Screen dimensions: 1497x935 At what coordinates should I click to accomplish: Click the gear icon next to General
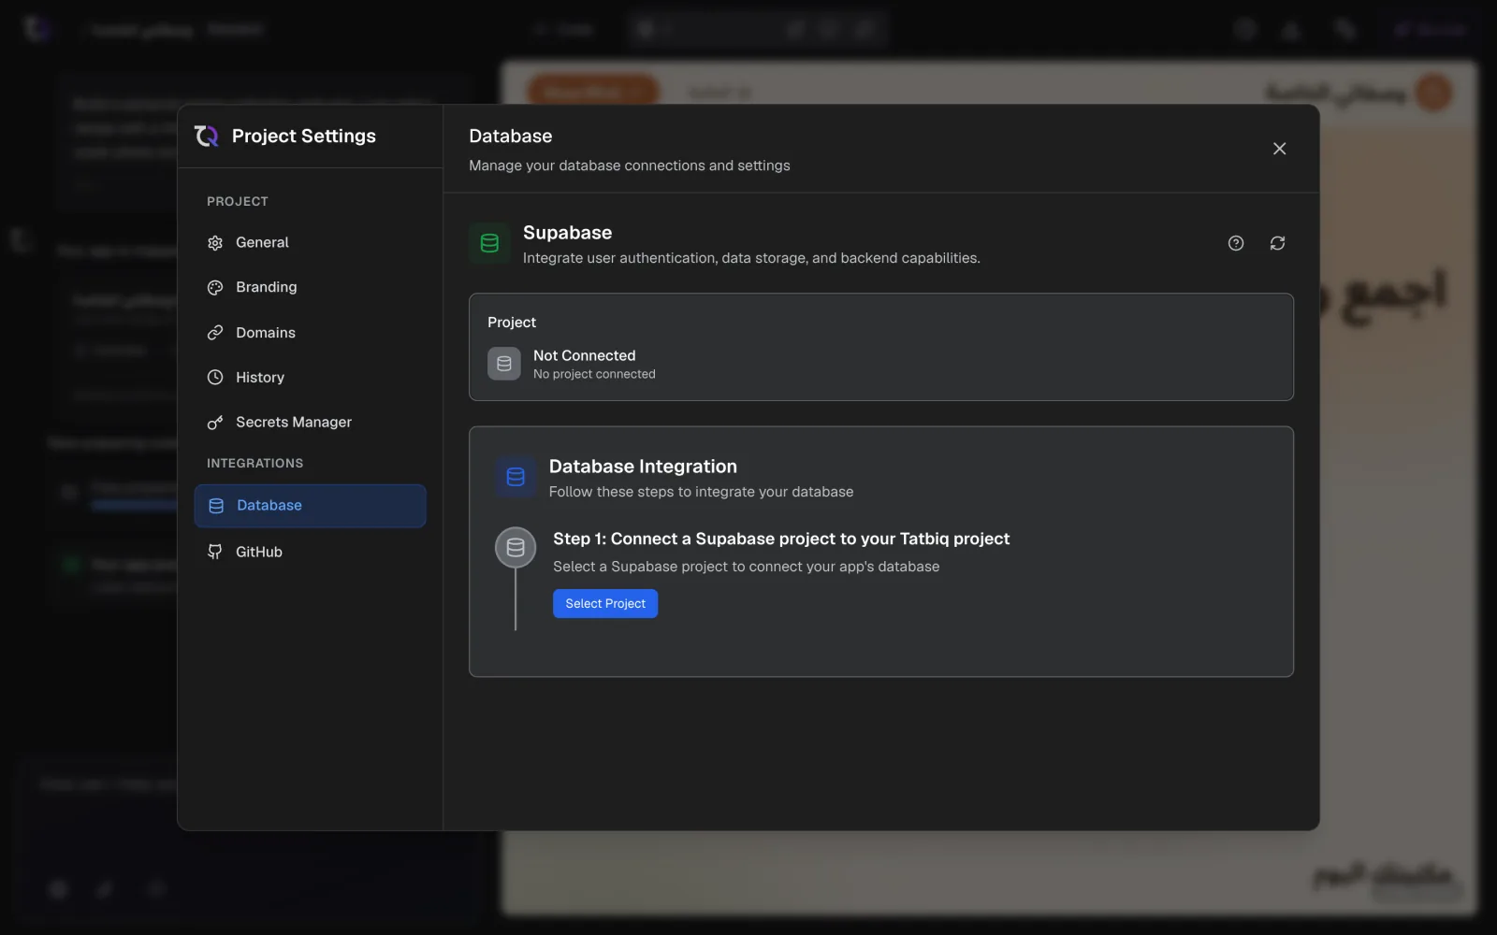(215, 243)
